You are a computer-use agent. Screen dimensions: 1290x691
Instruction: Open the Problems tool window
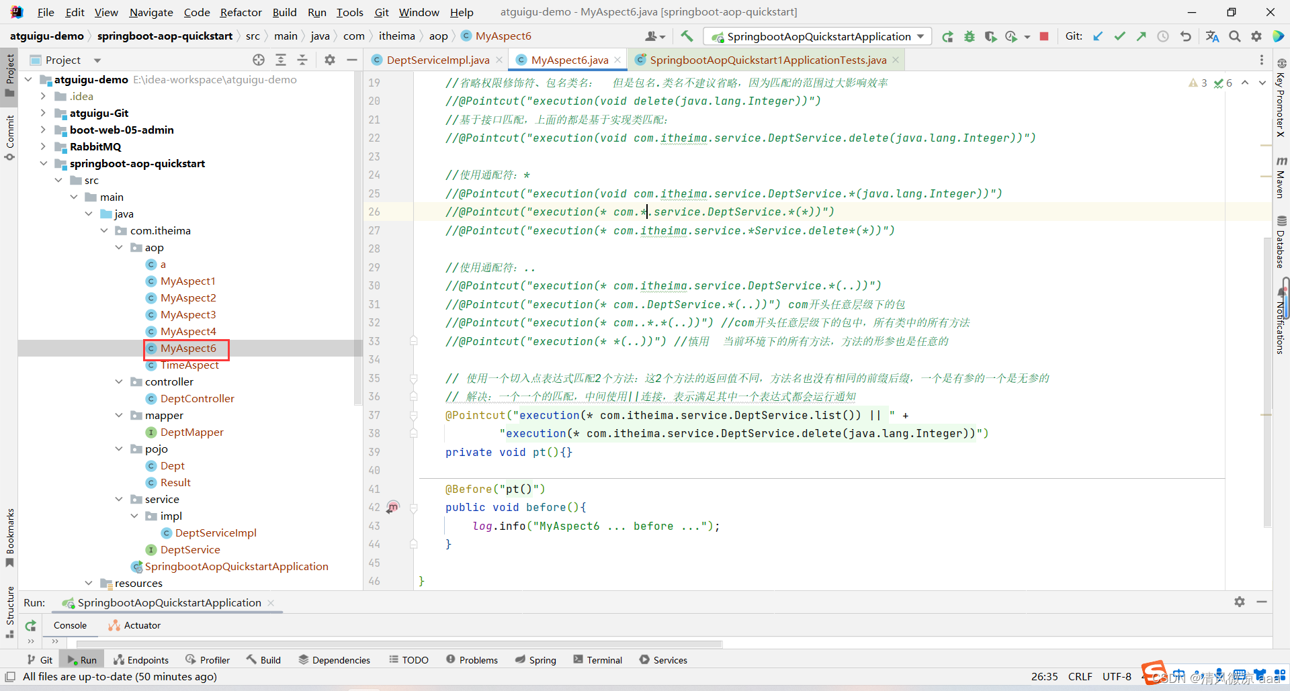[472, 660]
